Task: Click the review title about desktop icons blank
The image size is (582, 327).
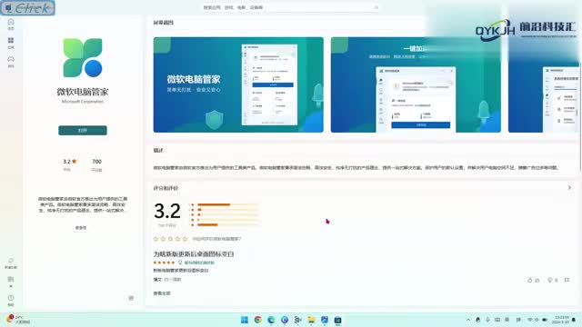Action: click(194, 254)
